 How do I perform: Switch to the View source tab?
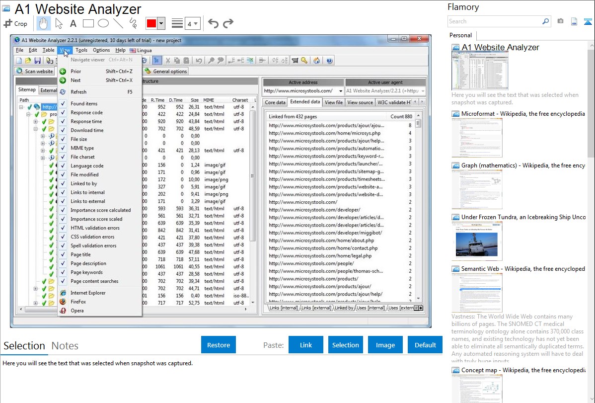tap(360, 102)
